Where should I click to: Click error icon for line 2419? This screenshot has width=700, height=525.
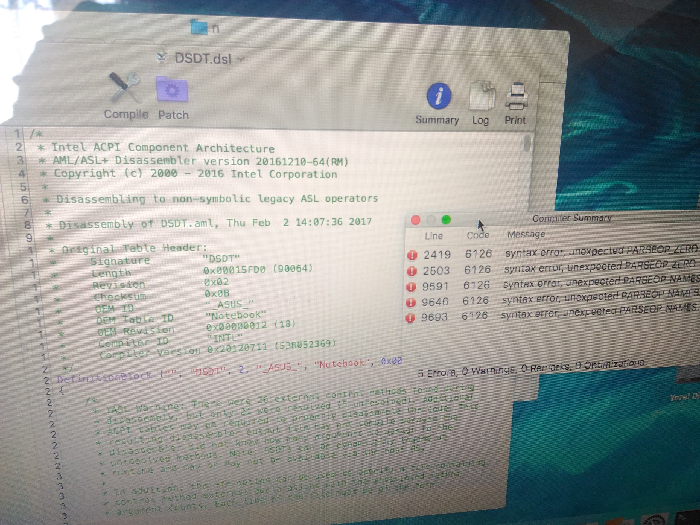coord(412,255)
